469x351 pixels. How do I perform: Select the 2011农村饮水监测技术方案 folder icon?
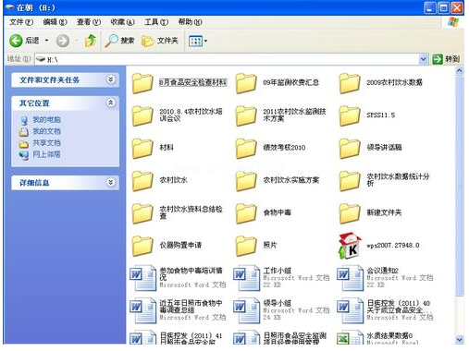246,115
